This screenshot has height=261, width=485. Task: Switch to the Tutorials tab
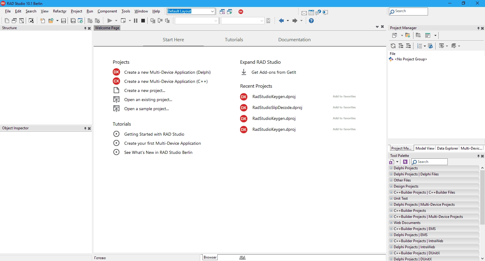[x=234, y=40]
